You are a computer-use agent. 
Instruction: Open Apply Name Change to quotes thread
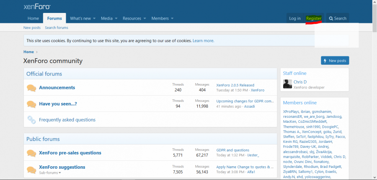click(245, 167)
